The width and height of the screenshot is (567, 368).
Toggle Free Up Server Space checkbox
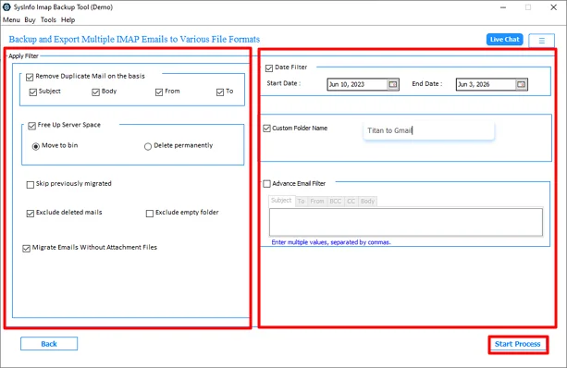click(31, 126)
